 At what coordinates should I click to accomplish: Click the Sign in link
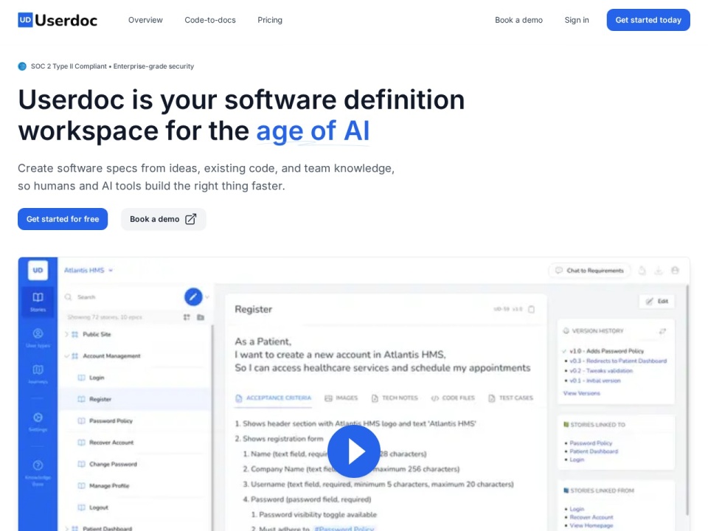click(x=576, y=20)
